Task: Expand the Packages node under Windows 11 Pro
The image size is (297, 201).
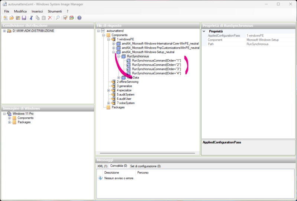Action: (9, 122)
